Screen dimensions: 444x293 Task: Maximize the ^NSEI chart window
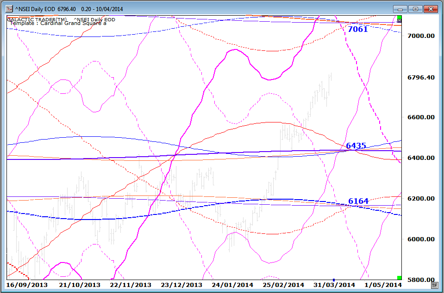coord(415,9)
